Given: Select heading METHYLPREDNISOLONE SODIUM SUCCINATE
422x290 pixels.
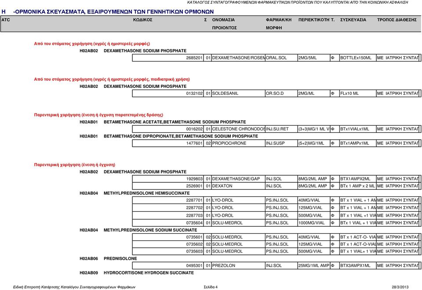Looking at the screenshot, I should (150, 230).
